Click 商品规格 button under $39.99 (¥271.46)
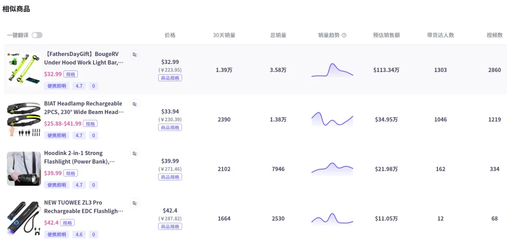Image resolution: width=507 pixels, height=243 pixels. coord(170,177)
